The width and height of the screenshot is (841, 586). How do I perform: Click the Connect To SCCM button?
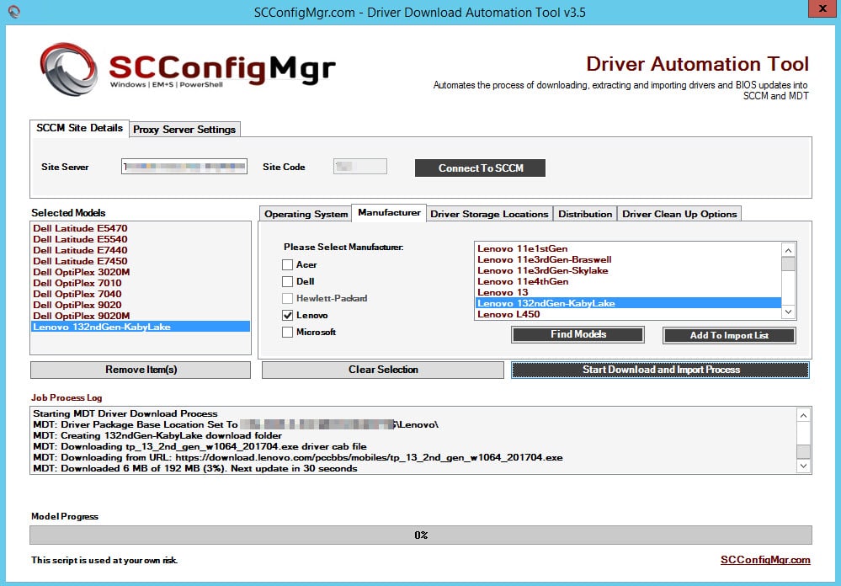(x=480, y=168)
